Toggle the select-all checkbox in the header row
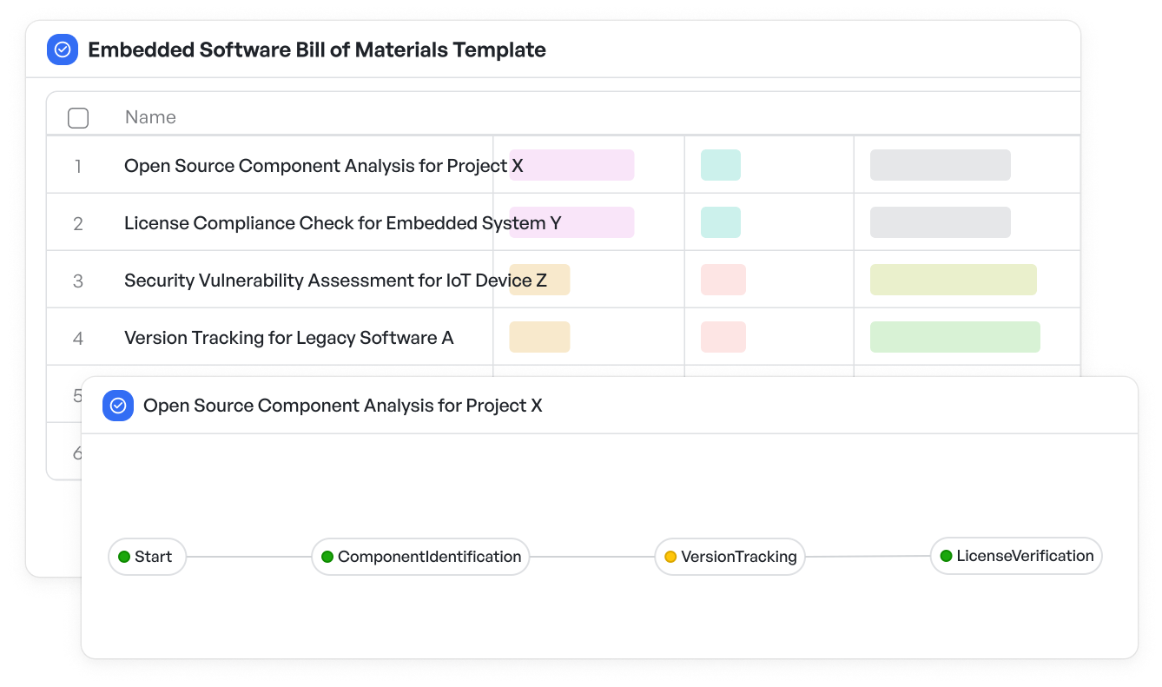 click(77, 116)
